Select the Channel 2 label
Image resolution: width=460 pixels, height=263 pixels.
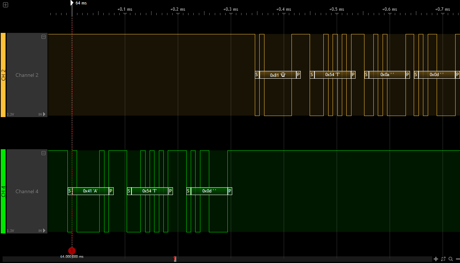pyautogui.click(x=27, y=75)
